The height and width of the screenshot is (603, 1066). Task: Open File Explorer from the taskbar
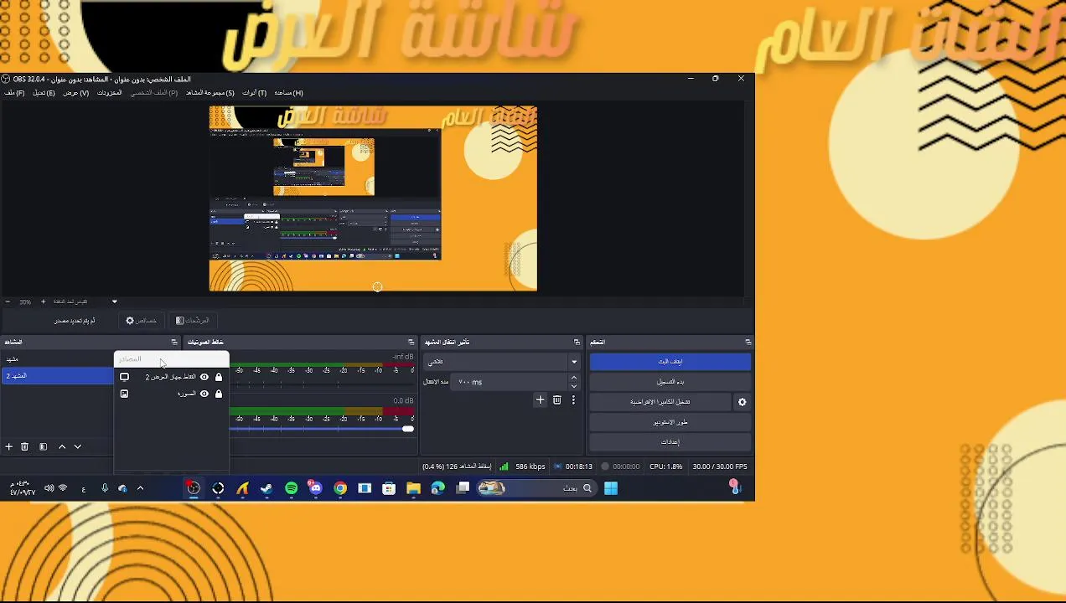[413, 488]
